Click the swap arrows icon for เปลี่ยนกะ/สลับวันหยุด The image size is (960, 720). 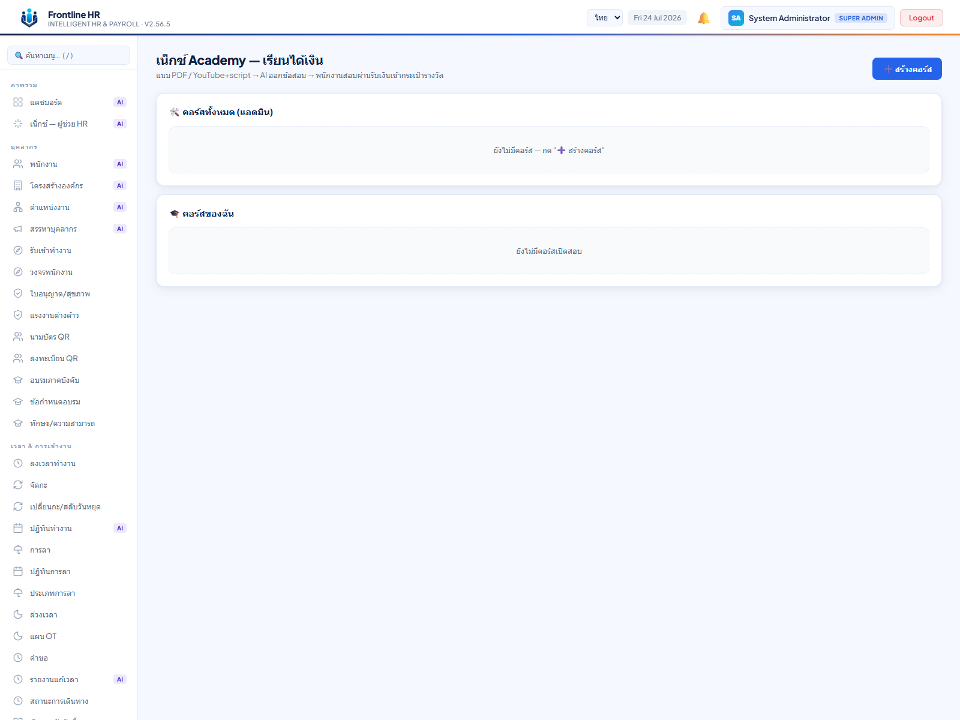pos(18,506)
